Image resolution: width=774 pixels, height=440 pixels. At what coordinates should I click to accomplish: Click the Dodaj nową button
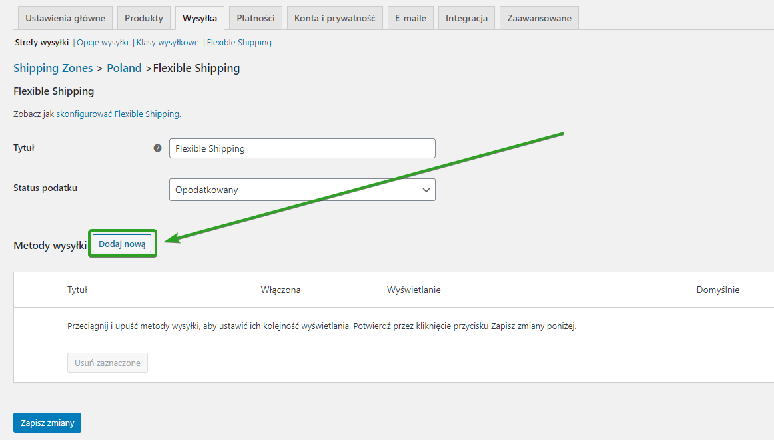coord(122,244)
